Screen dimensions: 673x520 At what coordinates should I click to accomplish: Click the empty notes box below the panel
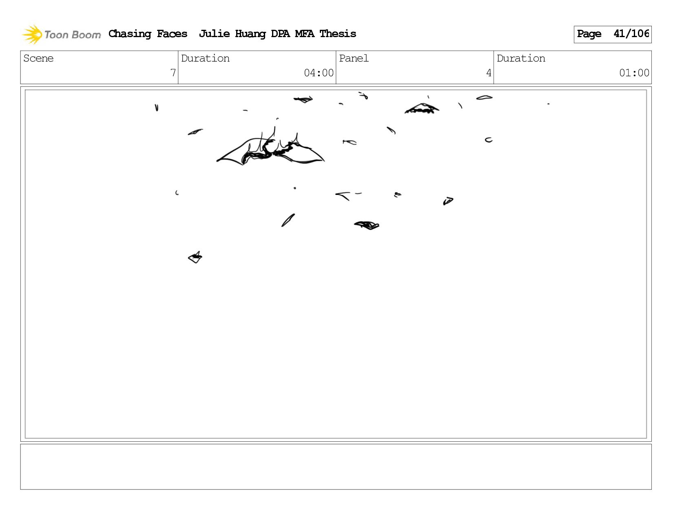pyautogui.click(x=336, y=467)
